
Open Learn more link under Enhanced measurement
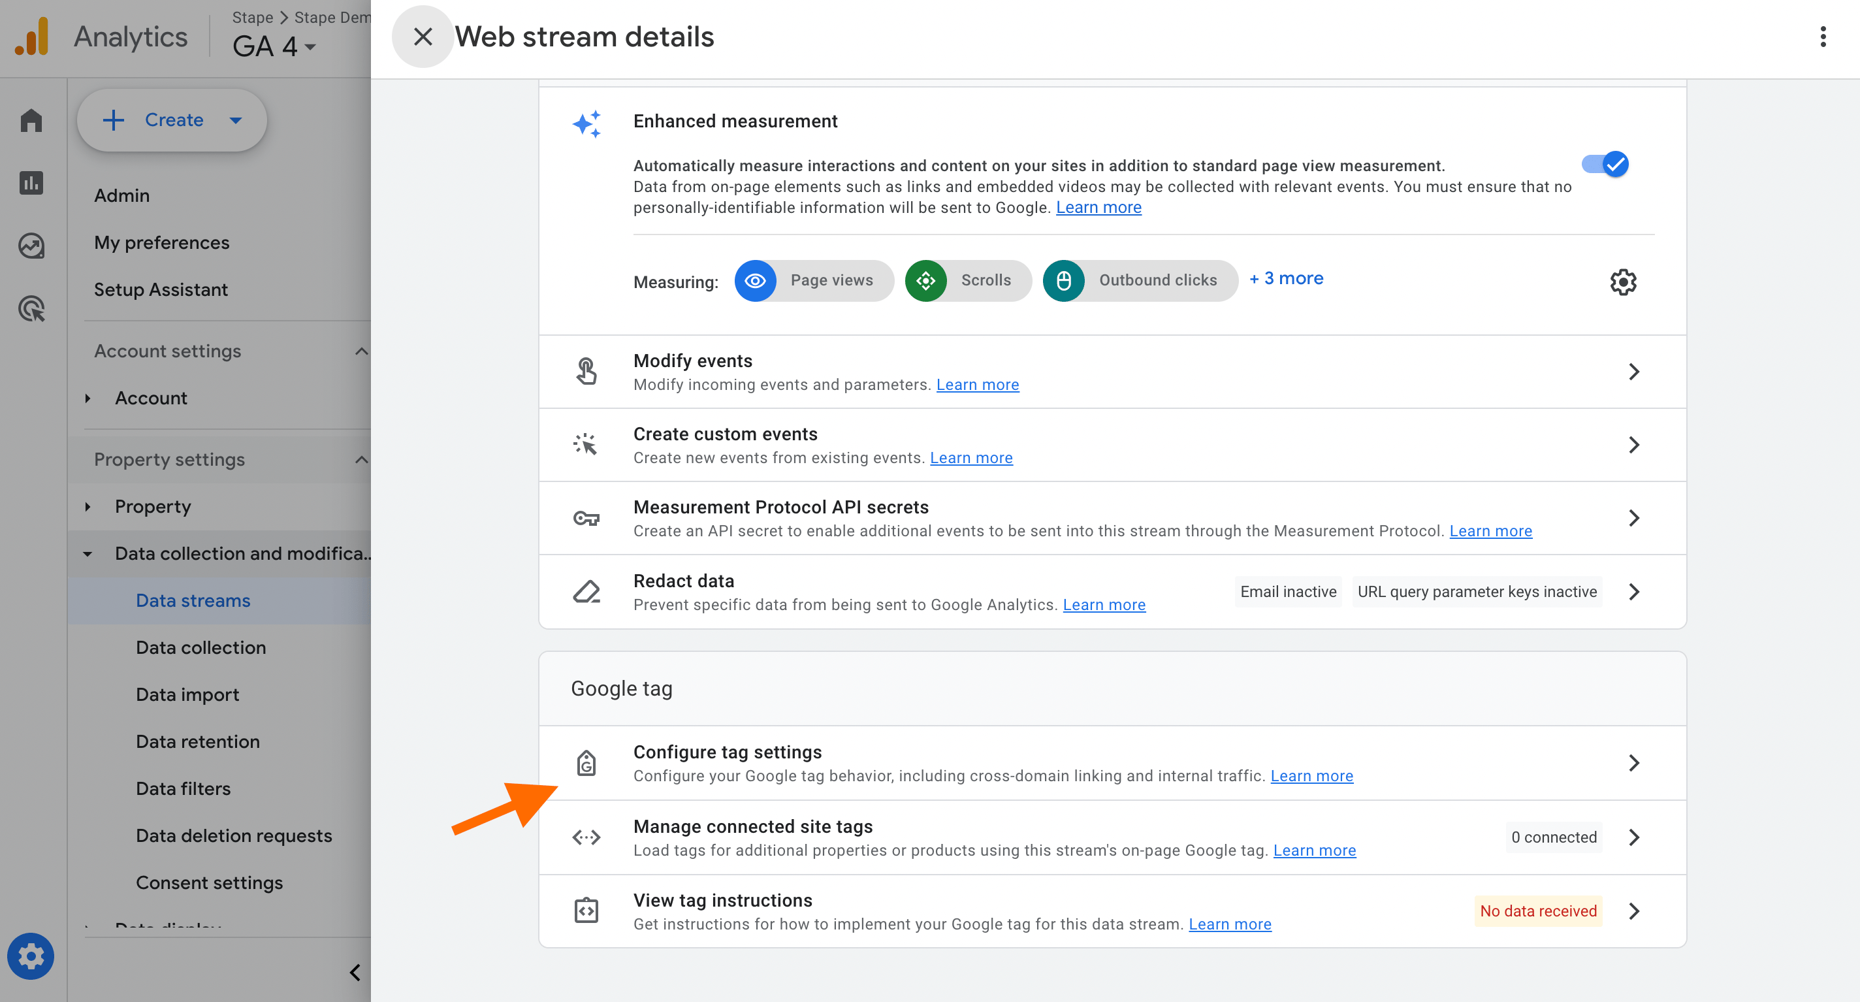(1098, 207)
